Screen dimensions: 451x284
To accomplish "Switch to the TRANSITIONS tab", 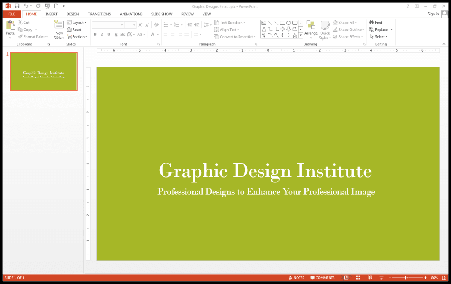I will (99, 14).
